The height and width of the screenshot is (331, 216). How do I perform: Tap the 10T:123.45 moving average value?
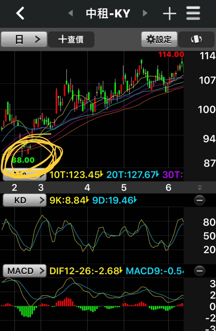click(76, 175)
